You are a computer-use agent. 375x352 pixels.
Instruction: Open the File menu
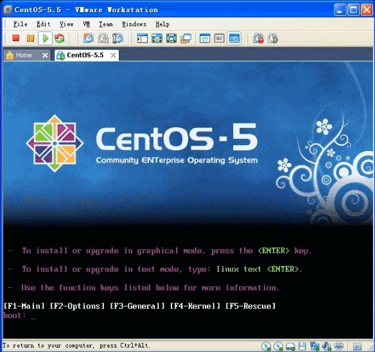21,24
